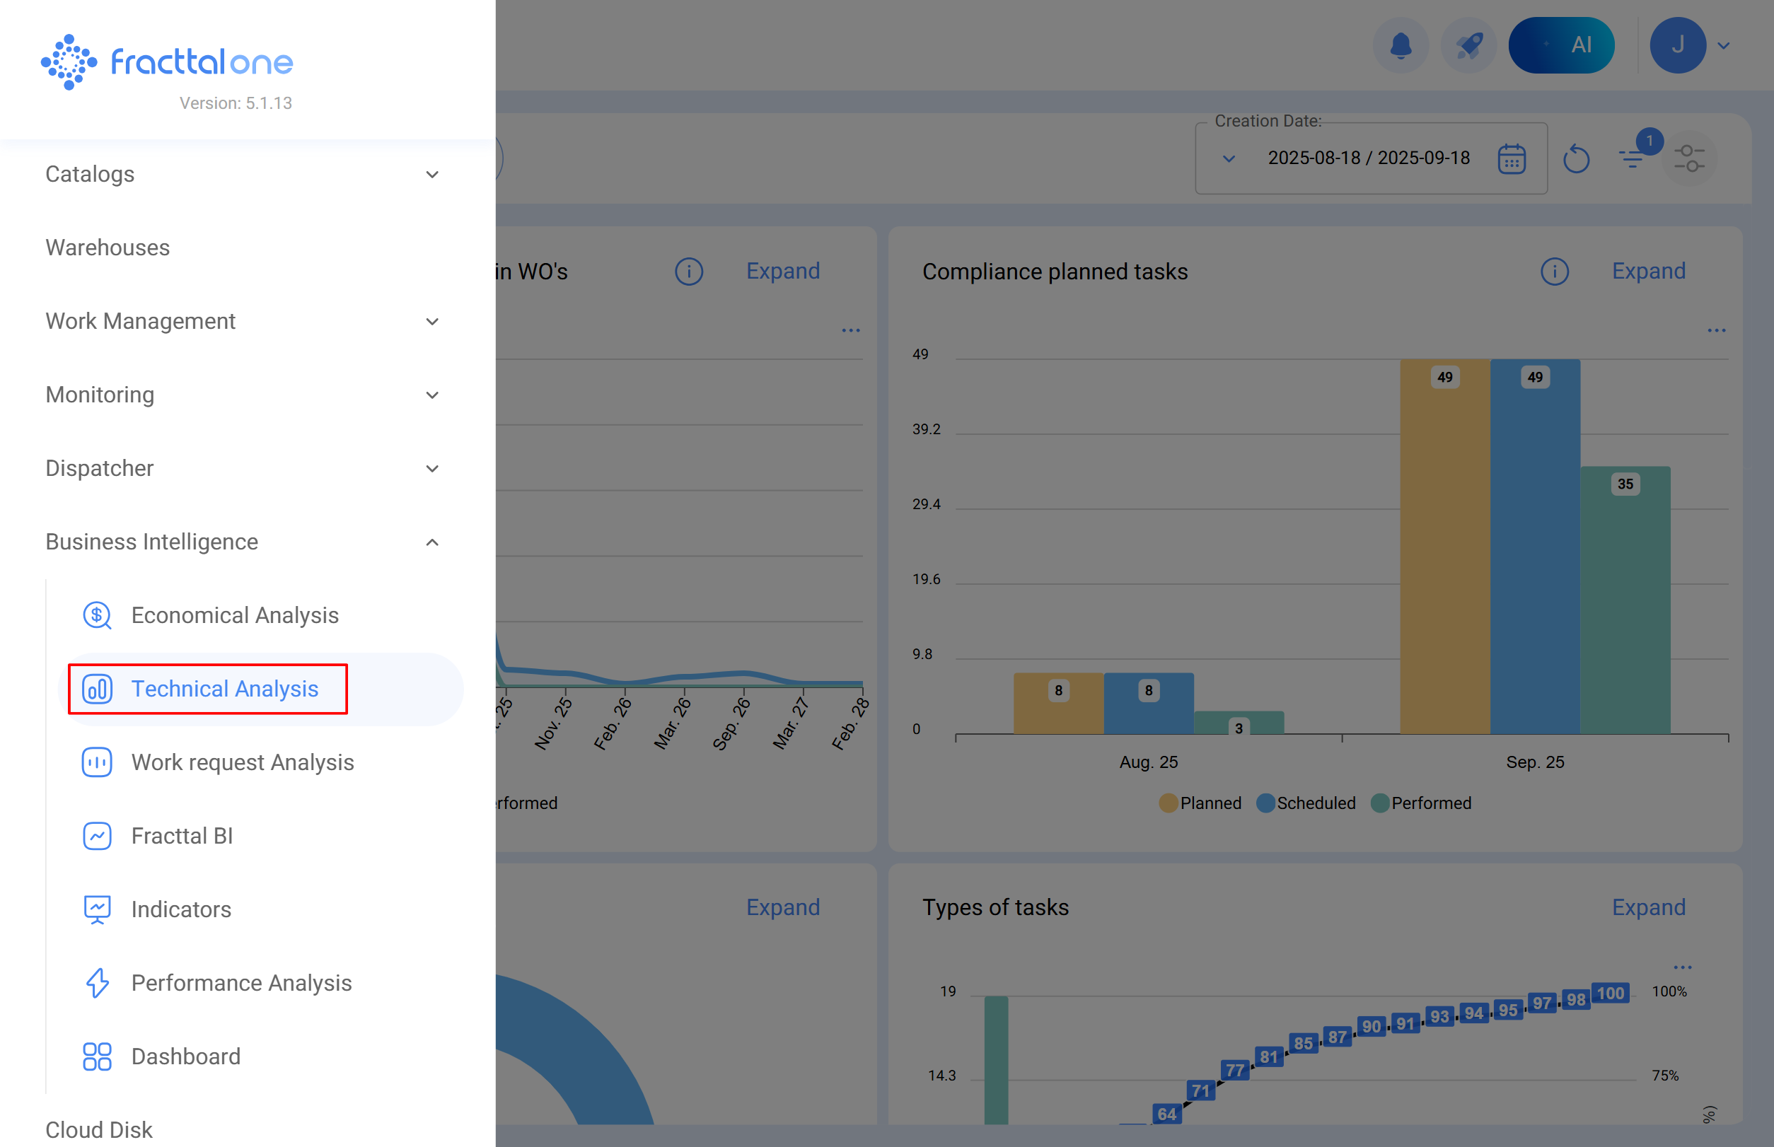The width and height of the screenshot is (1774, 1147).
Task: Click the Sep. 25 Performed bar
Action: point(1625,600)
